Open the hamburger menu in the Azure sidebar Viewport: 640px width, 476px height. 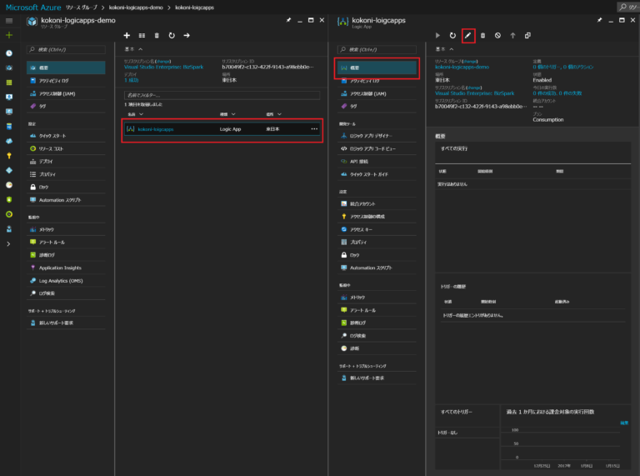(8, 19)
